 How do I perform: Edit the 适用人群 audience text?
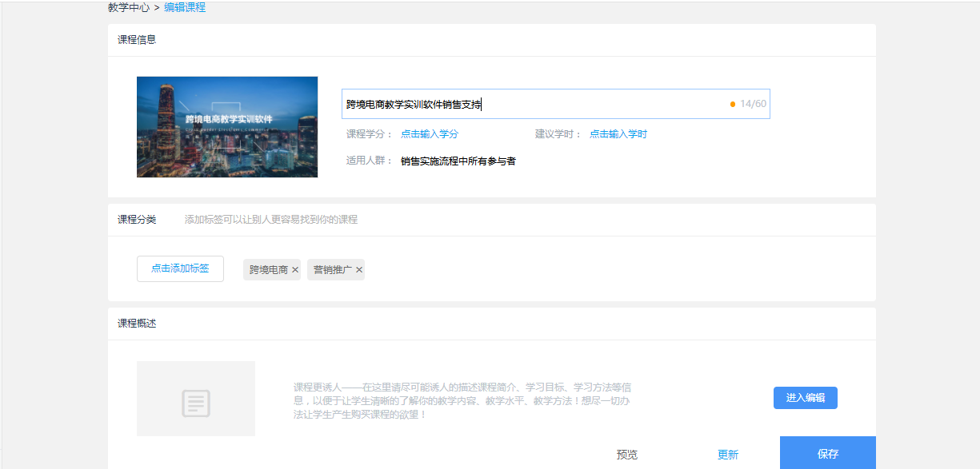coord(458,161)
